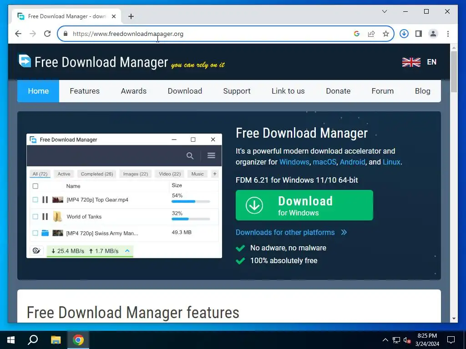Bookmark this page with the star icon
This screenshot has height=349, width=466.
(386, 34)
